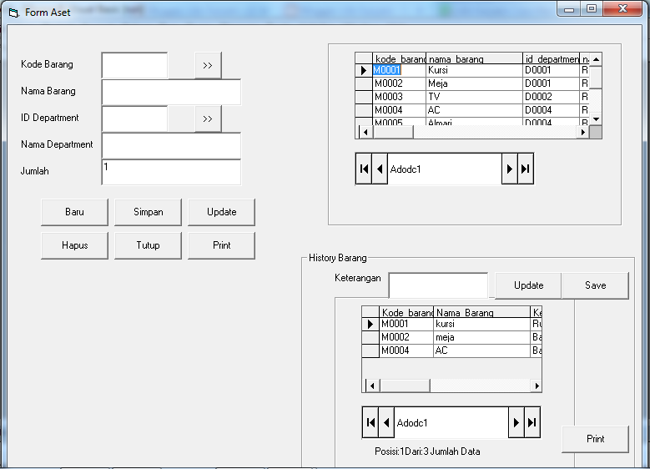Select the Meja cell in top grid
The height and width of the screenshot is (469, 650).
(474, 83)
